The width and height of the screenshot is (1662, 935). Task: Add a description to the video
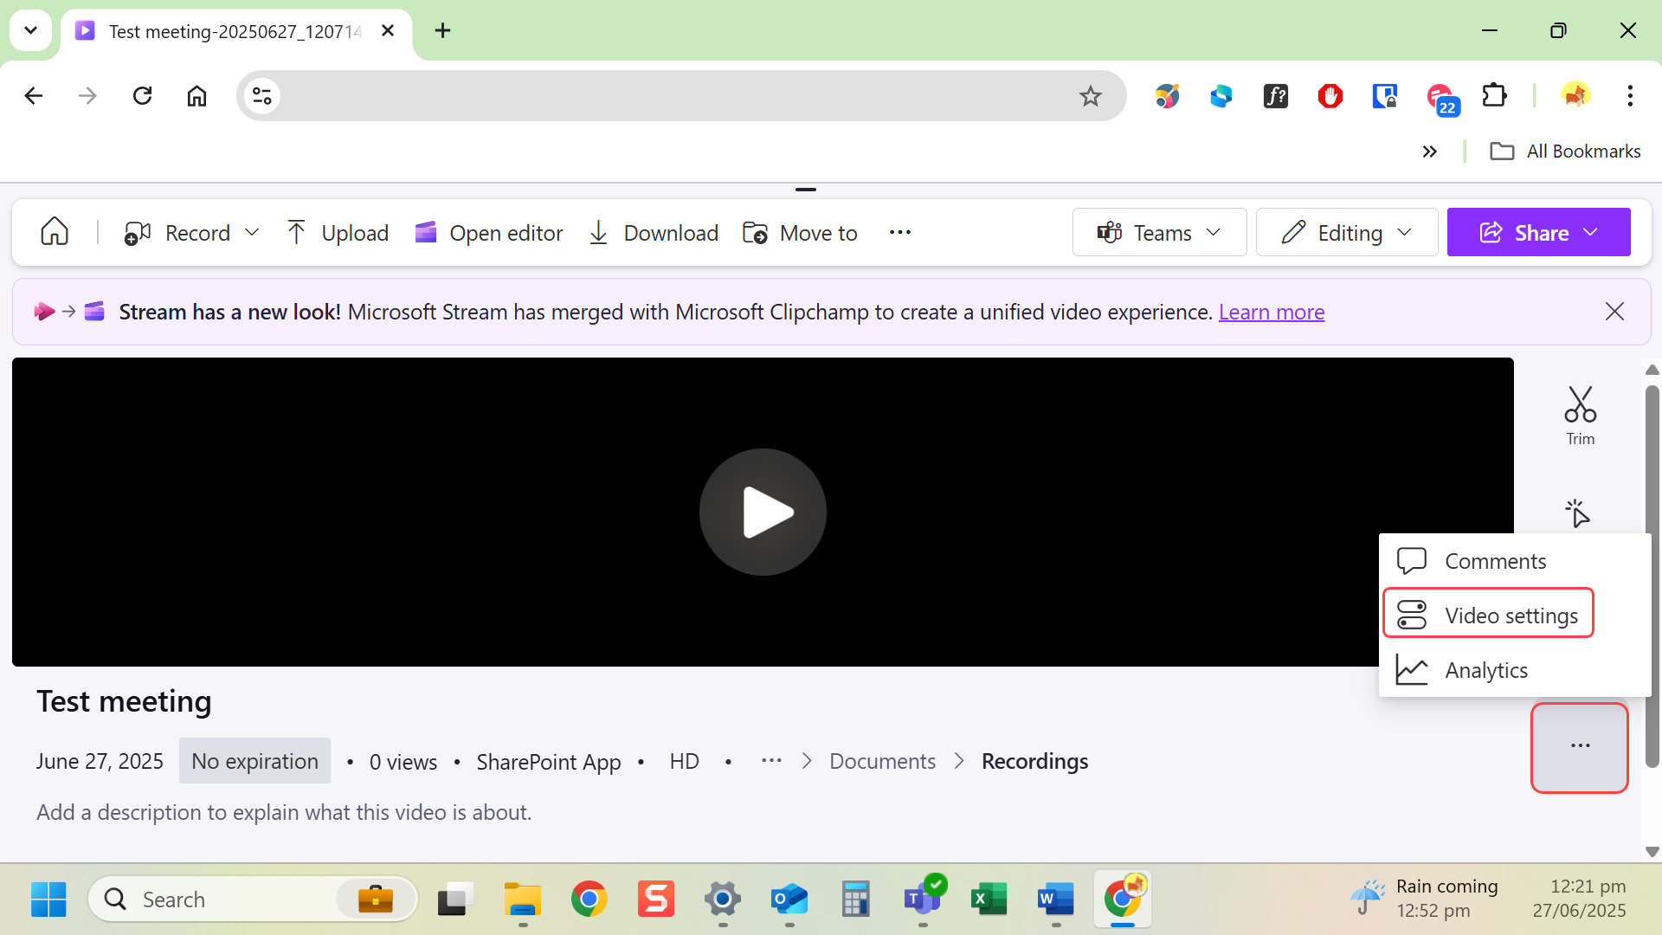(284, 812)
